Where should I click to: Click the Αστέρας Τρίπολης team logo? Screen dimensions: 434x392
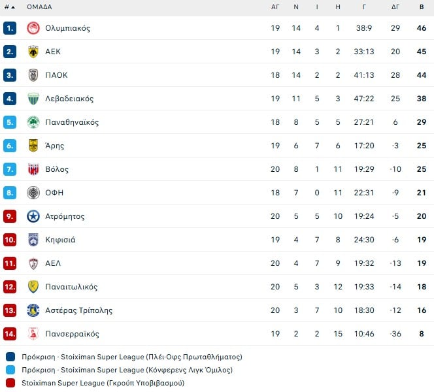point(33,310)
